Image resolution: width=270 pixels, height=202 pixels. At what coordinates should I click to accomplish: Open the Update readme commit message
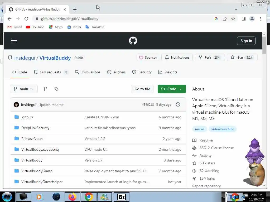click(51, 105)
